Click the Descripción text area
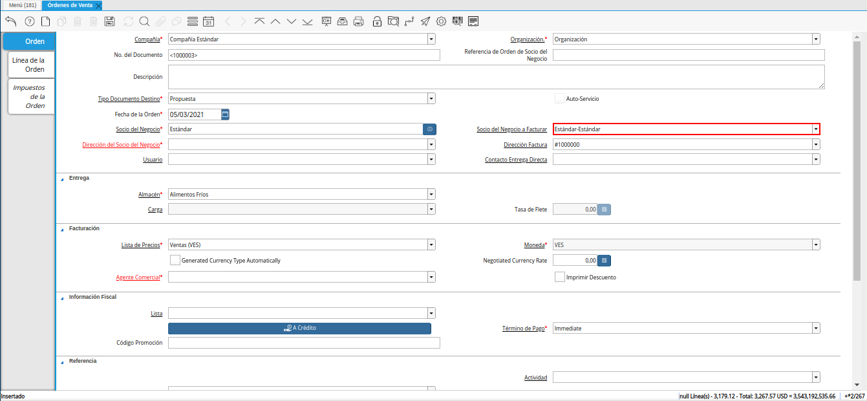 coord(496,76)
